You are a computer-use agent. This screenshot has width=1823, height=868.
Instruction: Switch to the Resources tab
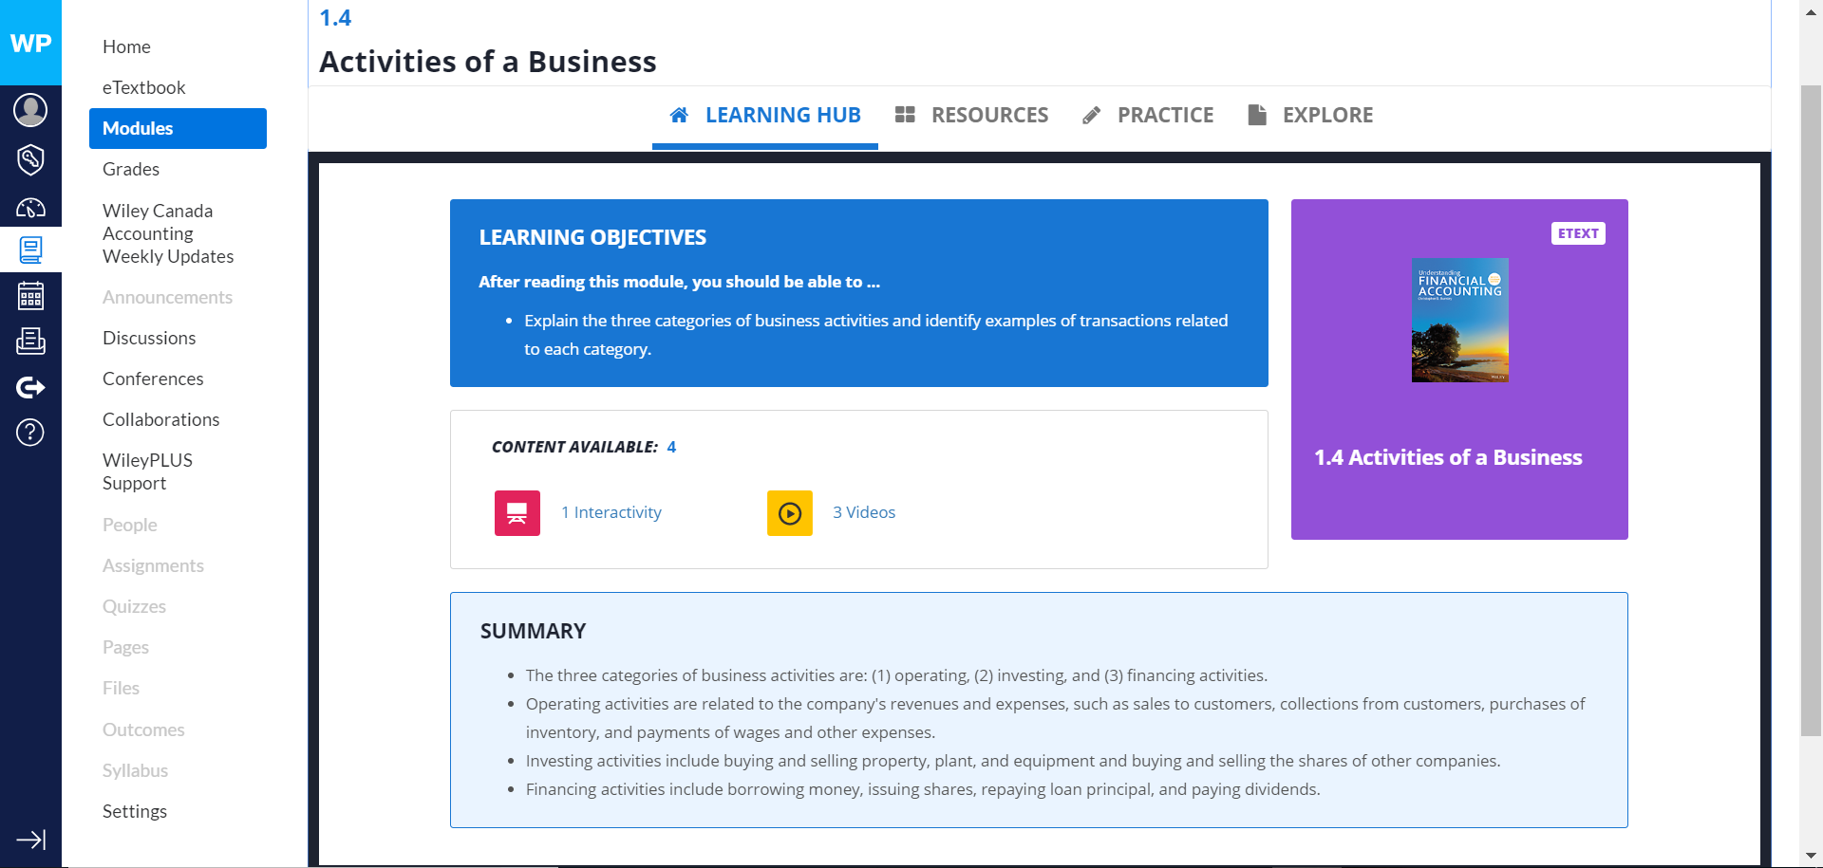(971, 116)
